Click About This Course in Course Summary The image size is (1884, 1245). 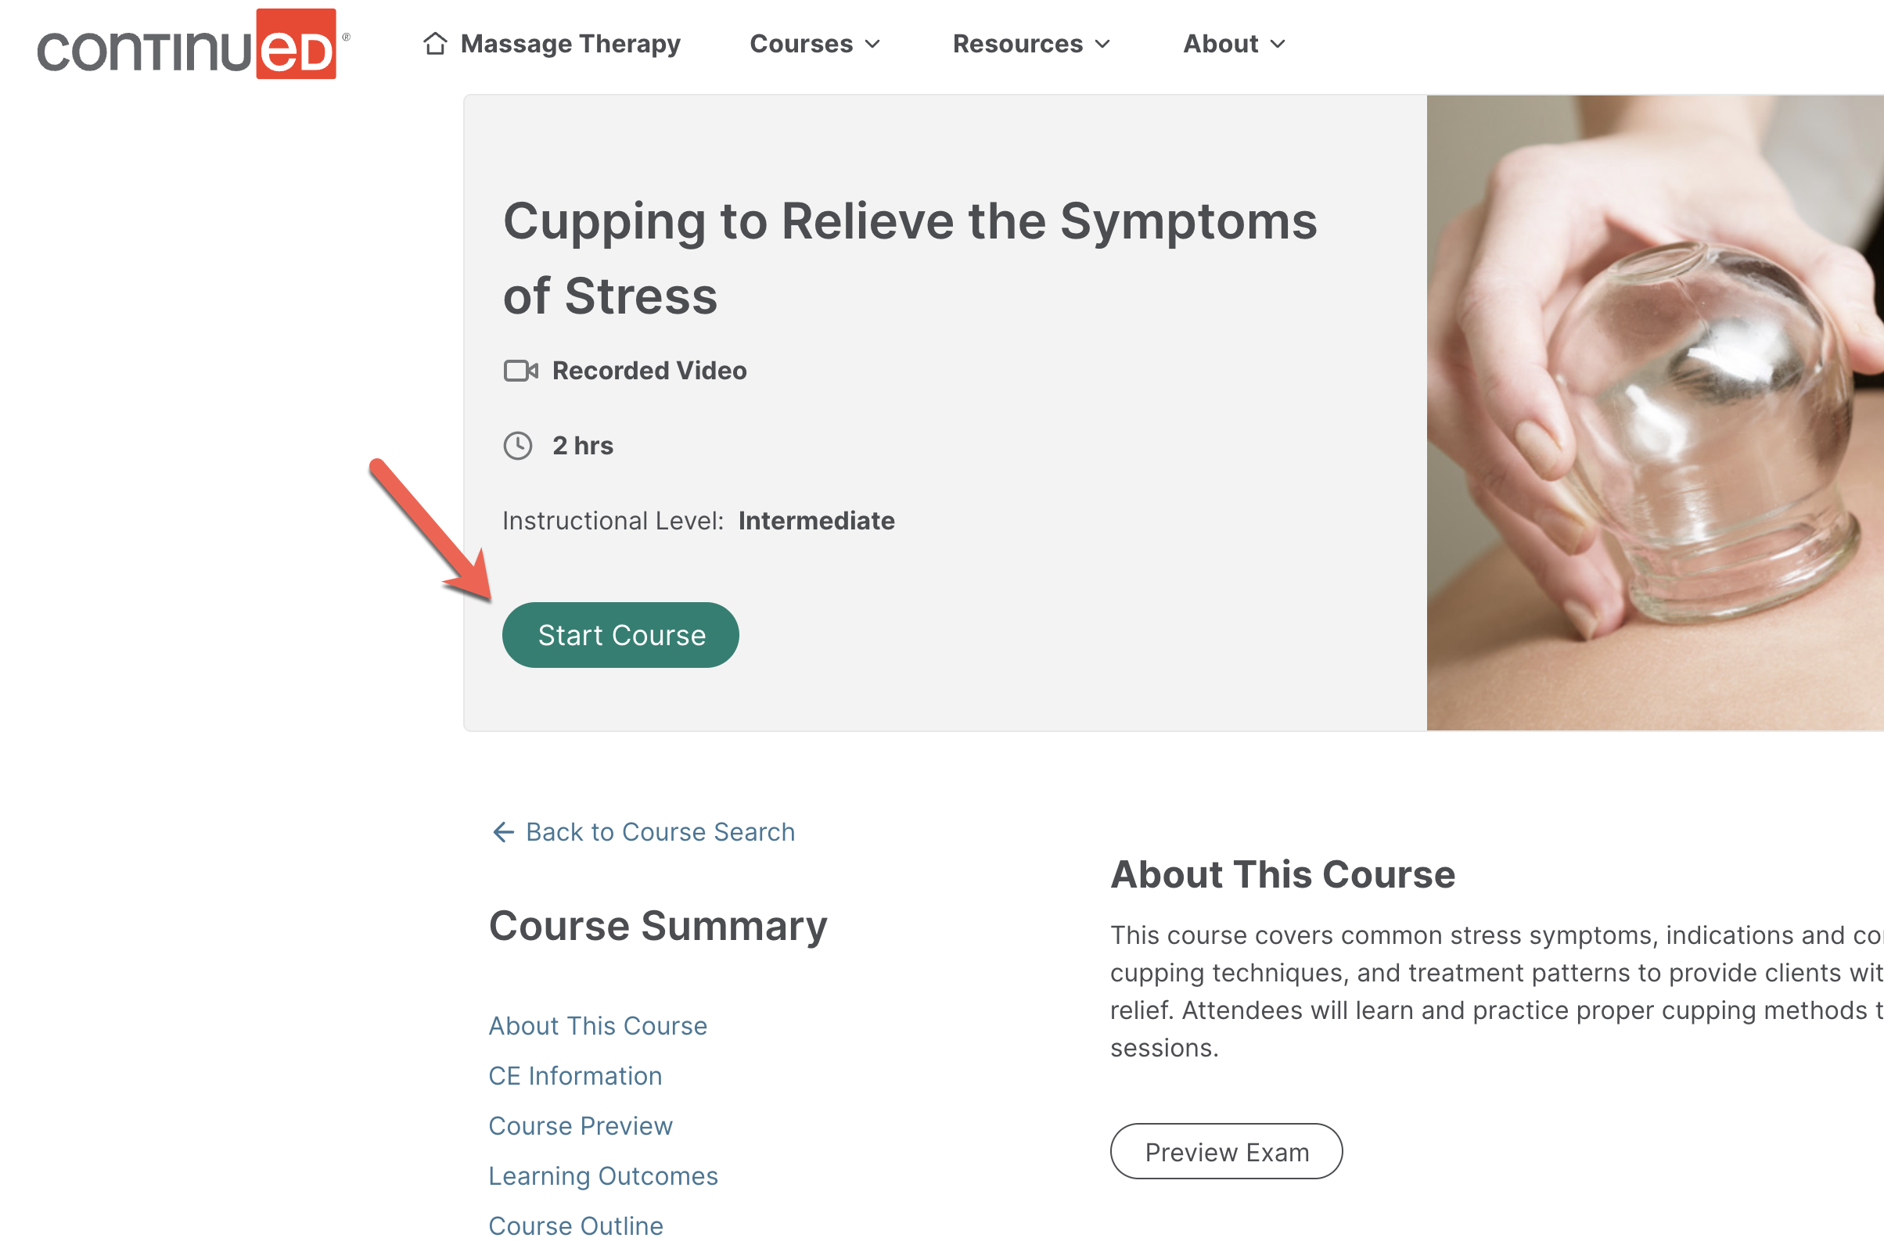pyautogui.click(x=597, y=1026)
